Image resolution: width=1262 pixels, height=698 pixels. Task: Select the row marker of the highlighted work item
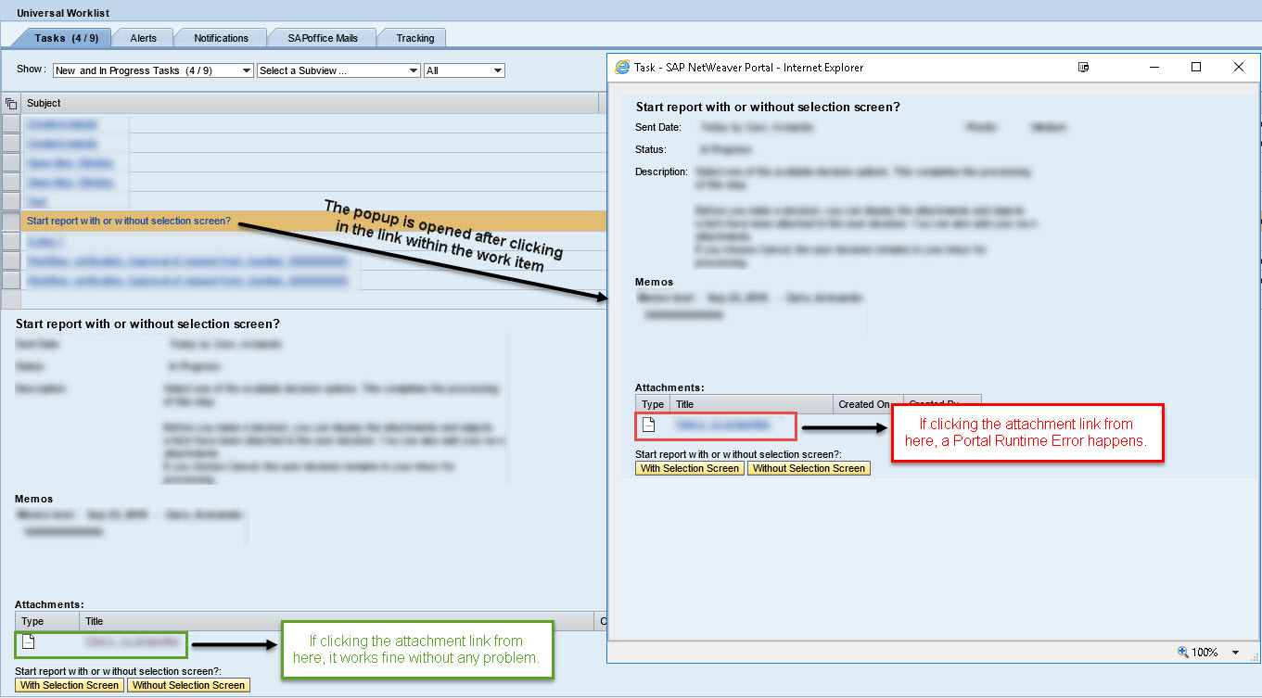click(11, 222)
